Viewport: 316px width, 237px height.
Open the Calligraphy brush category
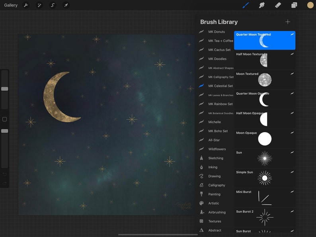coord(216,185)
